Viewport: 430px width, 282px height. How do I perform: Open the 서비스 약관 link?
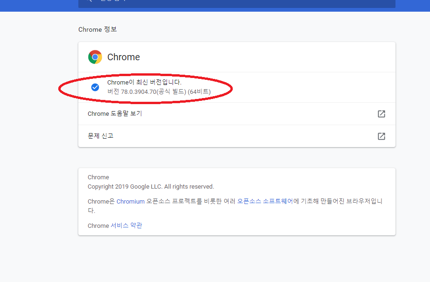tap(126, 226)
